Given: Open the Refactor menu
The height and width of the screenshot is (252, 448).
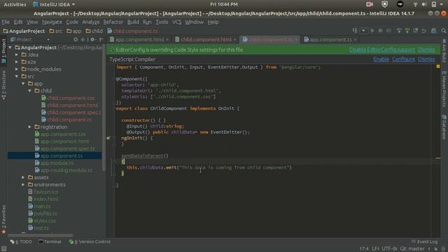Looking at the screenshot, I should (113, 22).
